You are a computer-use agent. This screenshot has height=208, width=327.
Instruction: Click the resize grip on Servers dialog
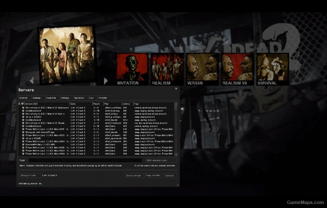[178, 185]
